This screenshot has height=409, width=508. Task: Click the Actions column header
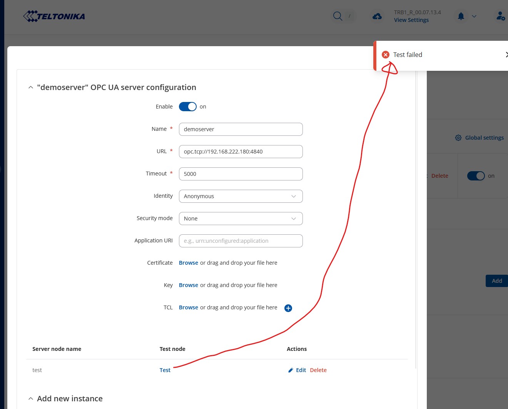(x=297, y=349)
